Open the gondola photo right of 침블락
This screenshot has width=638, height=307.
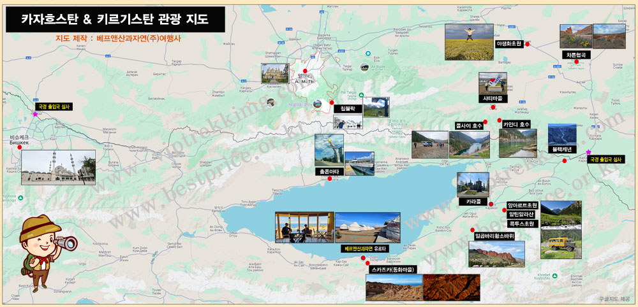point(376,107)
